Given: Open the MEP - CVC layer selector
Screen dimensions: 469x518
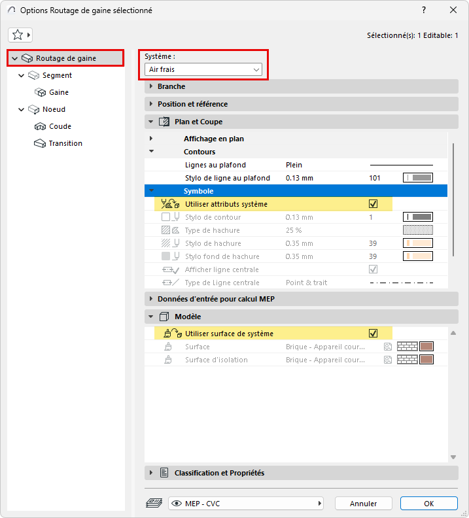Looking at the screenshot, I should point(246,504).
